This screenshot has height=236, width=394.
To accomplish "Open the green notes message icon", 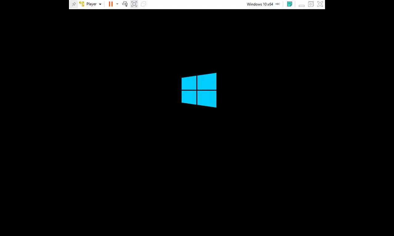I will (289, 4).
